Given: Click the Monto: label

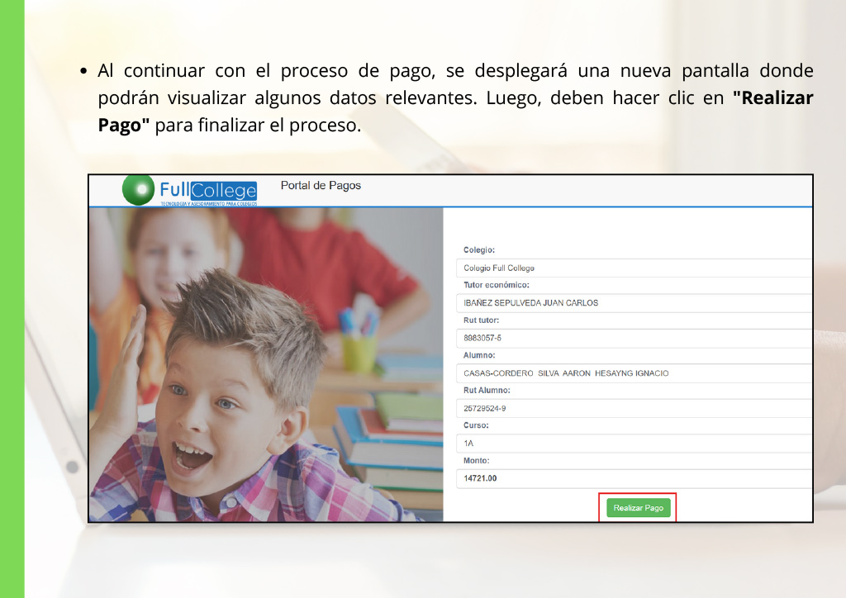Looking at the screenshot, I should (477, 461).
